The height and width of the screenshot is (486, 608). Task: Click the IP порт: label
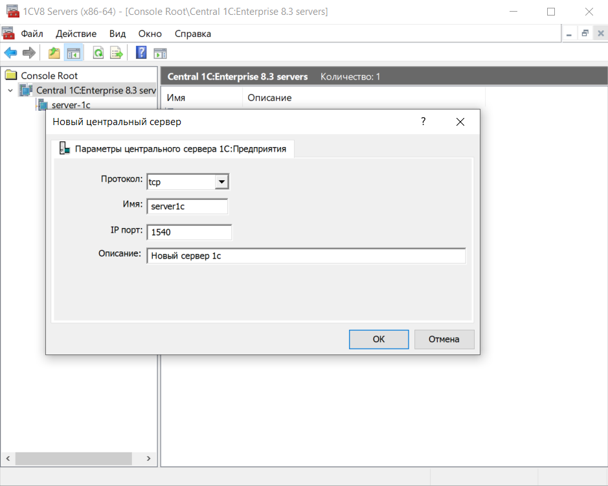126,230
